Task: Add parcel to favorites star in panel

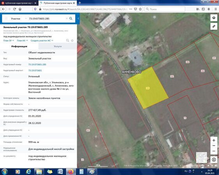Action: [72, 40]
